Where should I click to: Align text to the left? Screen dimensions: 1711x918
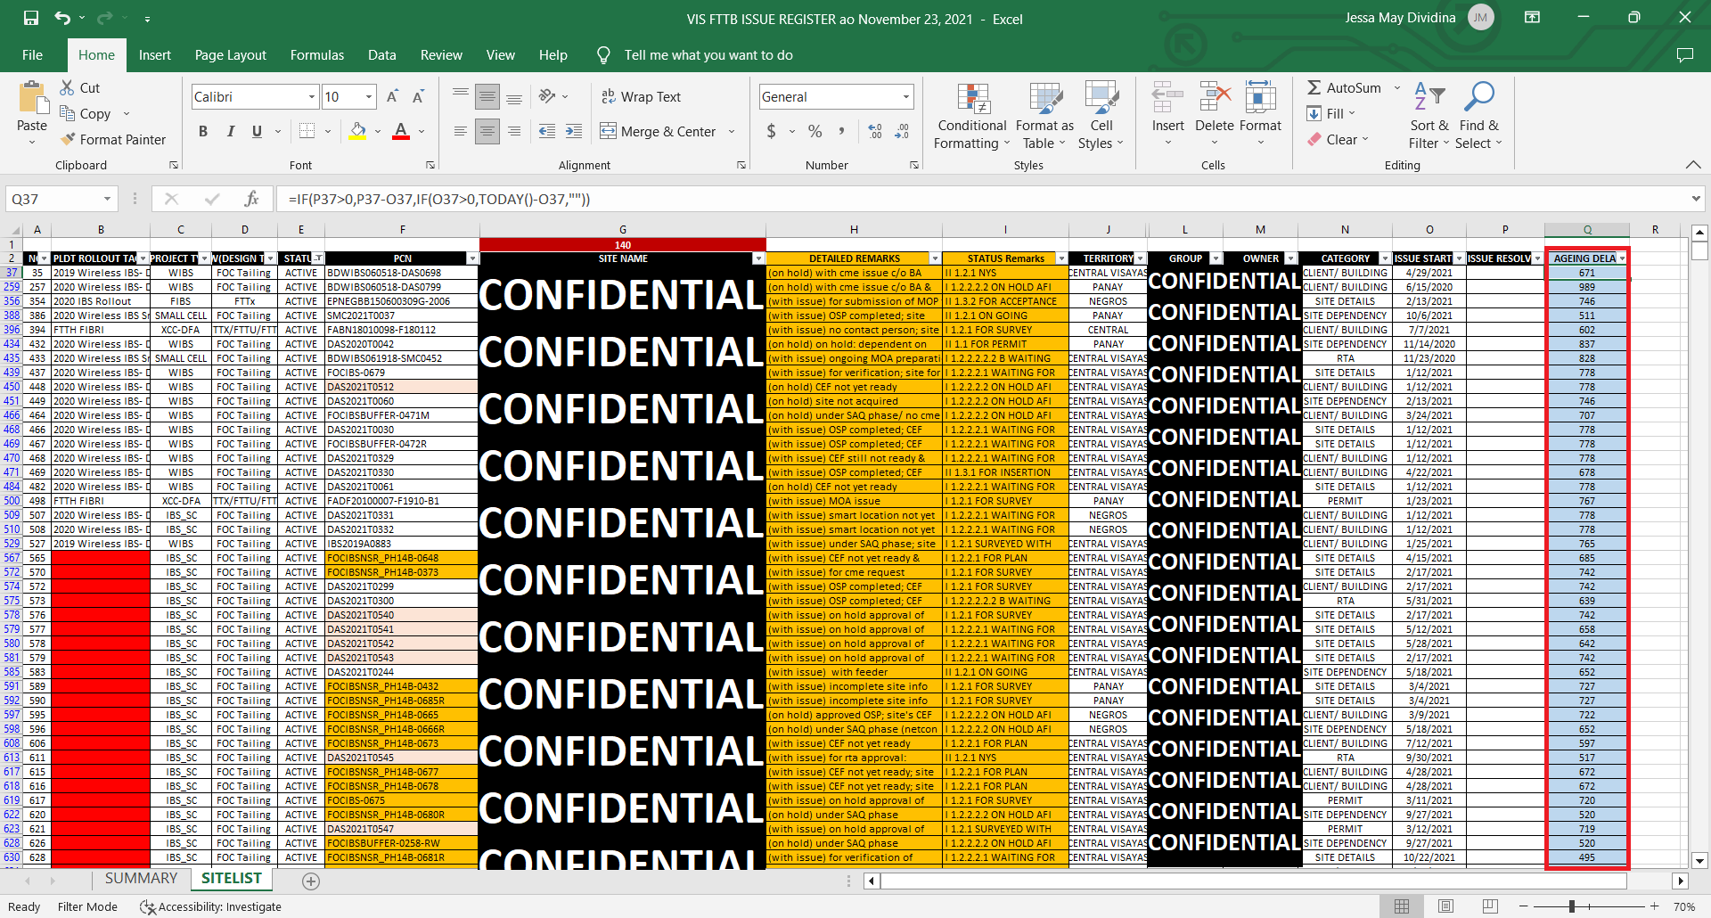pos(461,131)
